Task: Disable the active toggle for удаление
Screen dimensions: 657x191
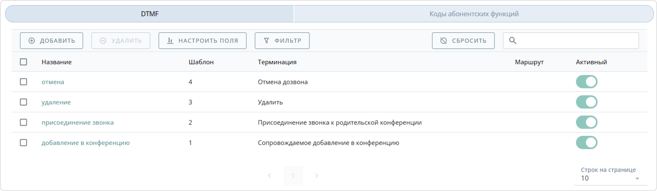Action: coord(587,102)
